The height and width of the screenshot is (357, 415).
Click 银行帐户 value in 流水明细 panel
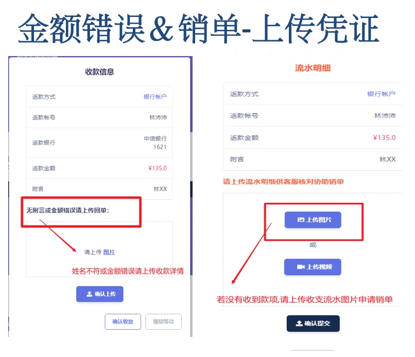click(381, 94)
